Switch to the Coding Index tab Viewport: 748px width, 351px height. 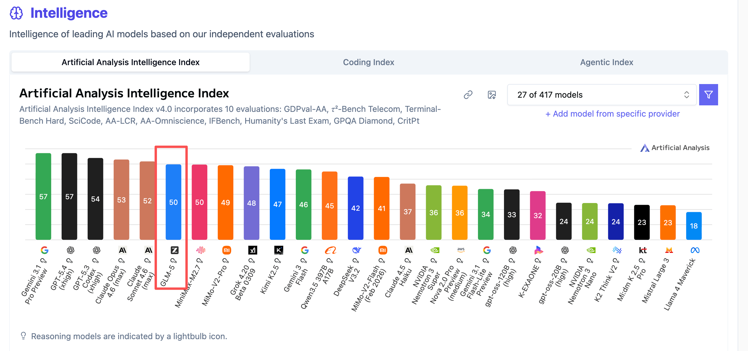[x=368, y=62]
